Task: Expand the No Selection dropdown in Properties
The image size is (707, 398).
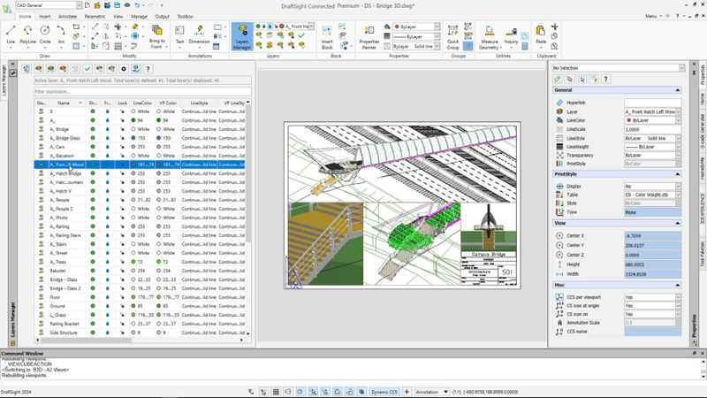Action: tap(681, 67)
